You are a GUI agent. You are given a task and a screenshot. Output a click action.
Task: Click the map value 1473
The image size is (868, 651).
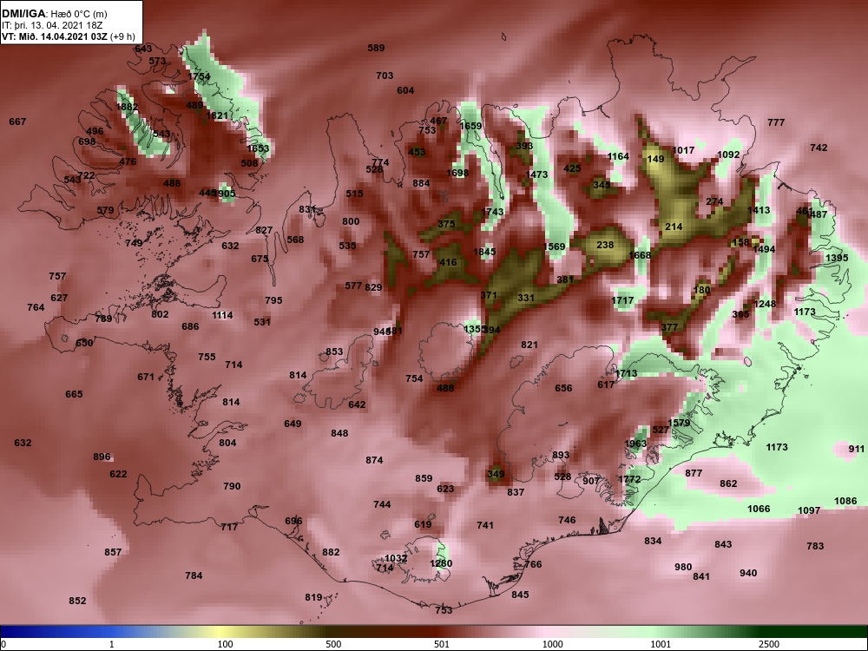coord(536,175)
